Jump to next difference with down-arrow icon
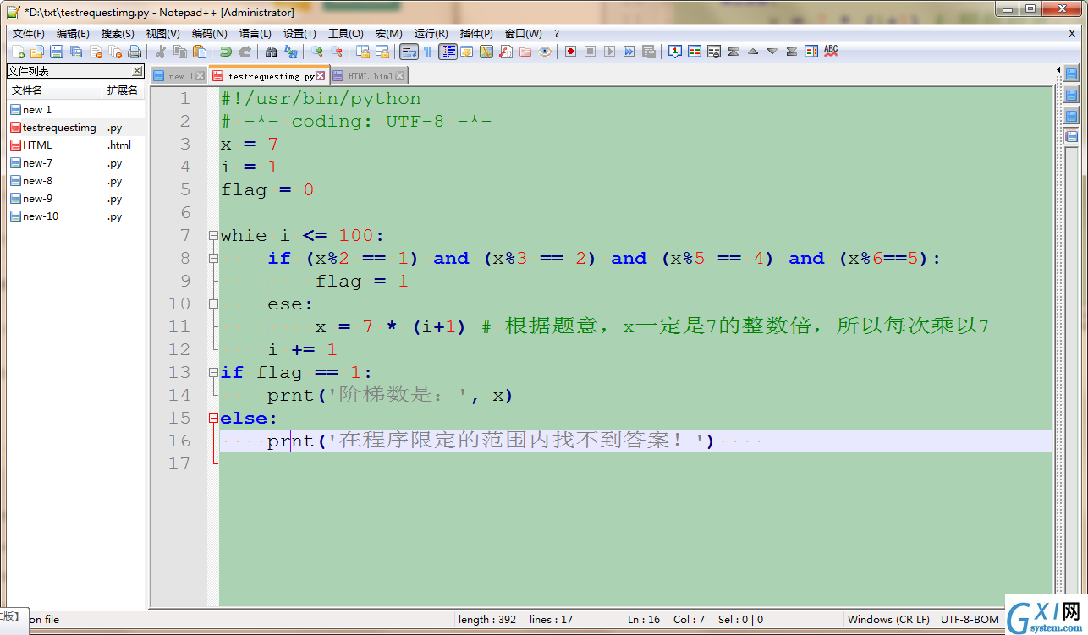 point(772,52)
